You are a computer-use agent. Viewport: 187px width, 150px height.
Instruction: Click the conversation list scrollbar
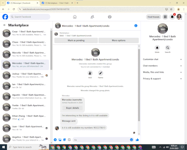(x=51, y=50)
